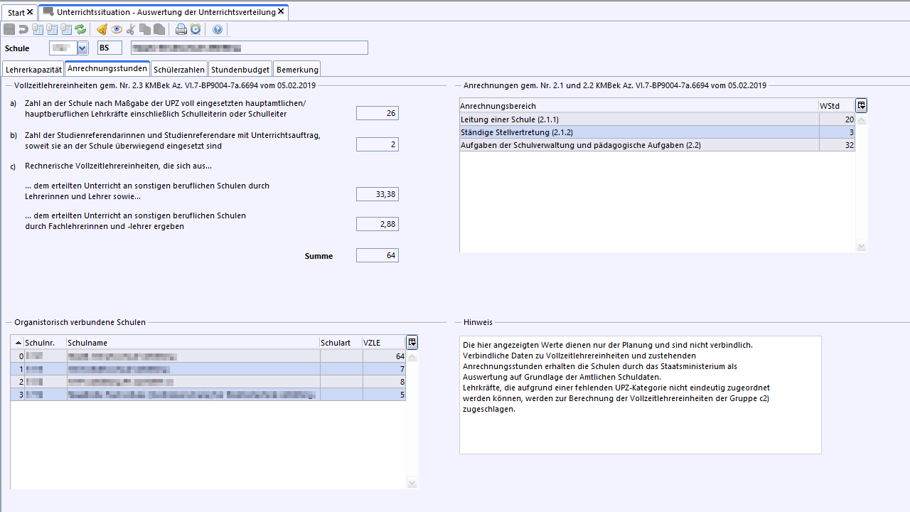
Task: Sort by Schulart column header
Action: [x=341, y=343]
